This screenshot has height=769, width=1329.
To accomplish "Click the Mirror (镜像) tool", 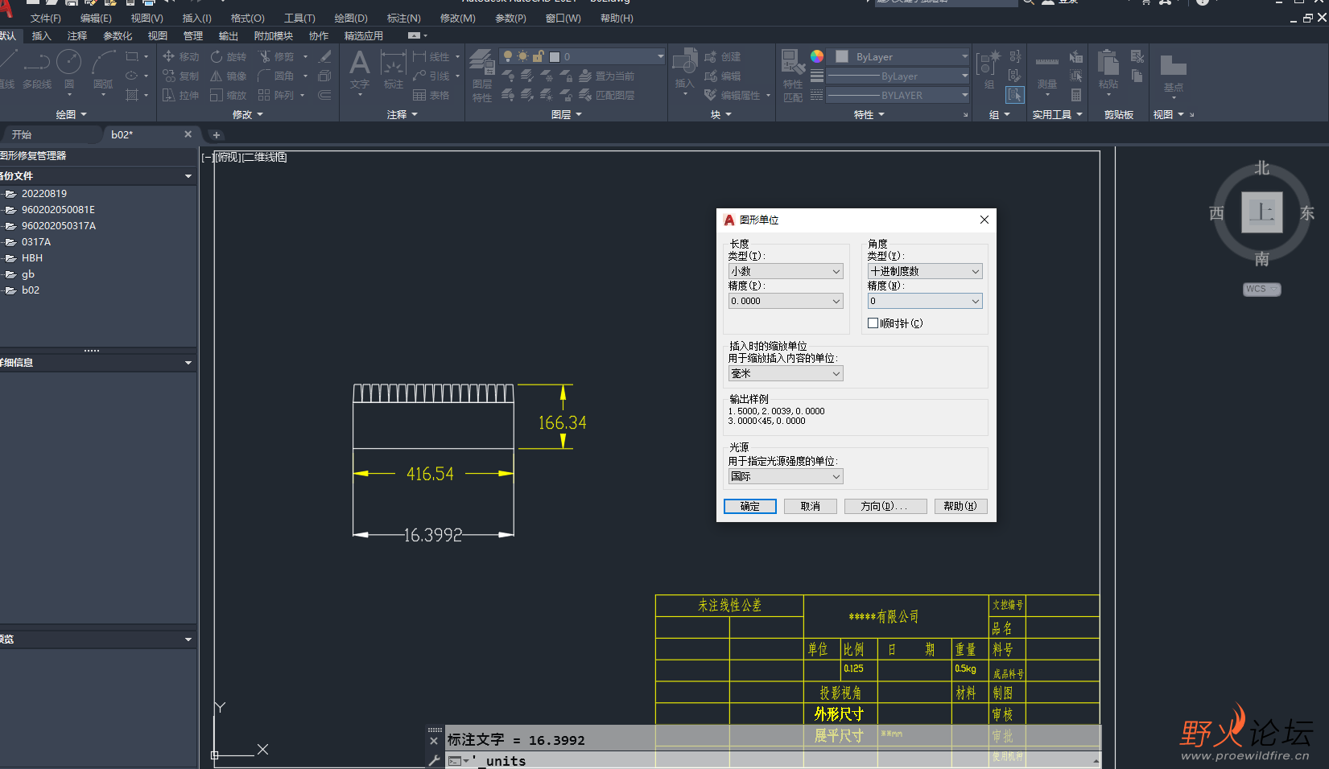I will [x=229, y=76].
